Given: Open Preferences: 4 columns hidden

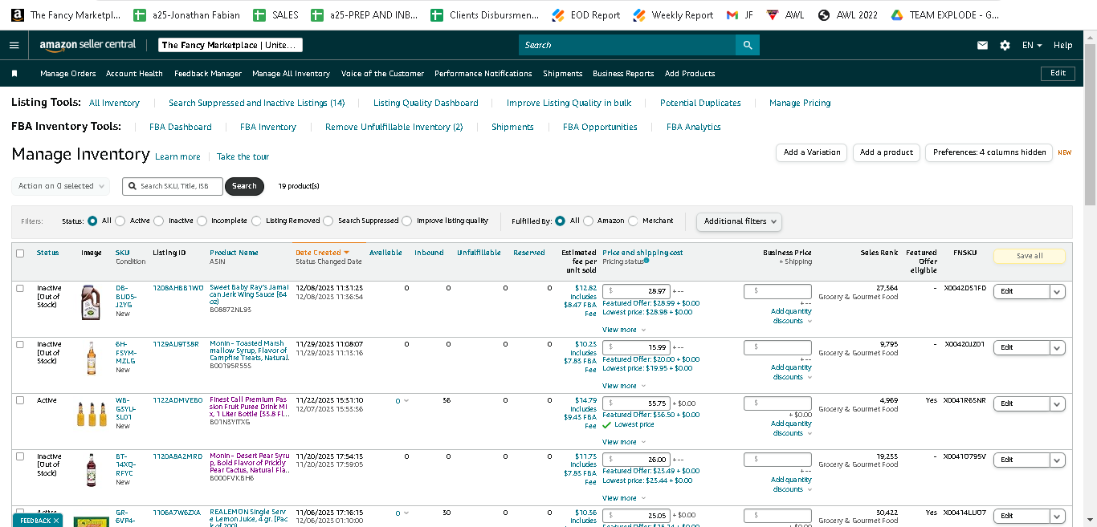Looking at the screenshot, I should pos(989,152).
